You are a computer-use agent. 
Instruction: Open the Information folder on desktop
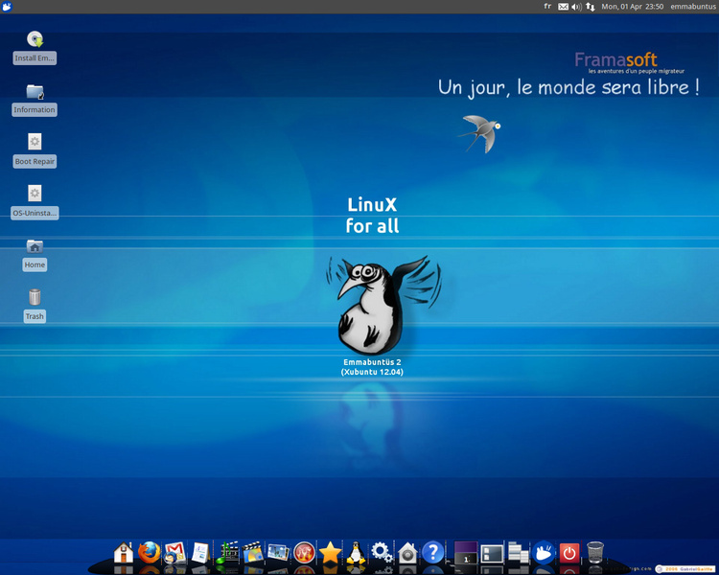[x=35, y=92]
